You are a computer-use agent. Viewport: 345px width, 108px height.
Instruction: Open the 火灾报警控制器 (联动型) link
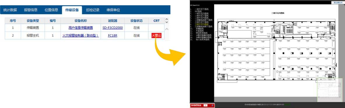pos(81,36)
